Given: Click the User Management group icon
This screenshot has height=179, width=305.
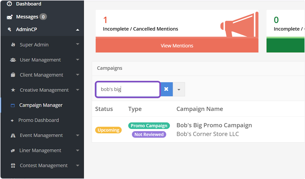Looking at the screenshot, I should click(13, 60).
